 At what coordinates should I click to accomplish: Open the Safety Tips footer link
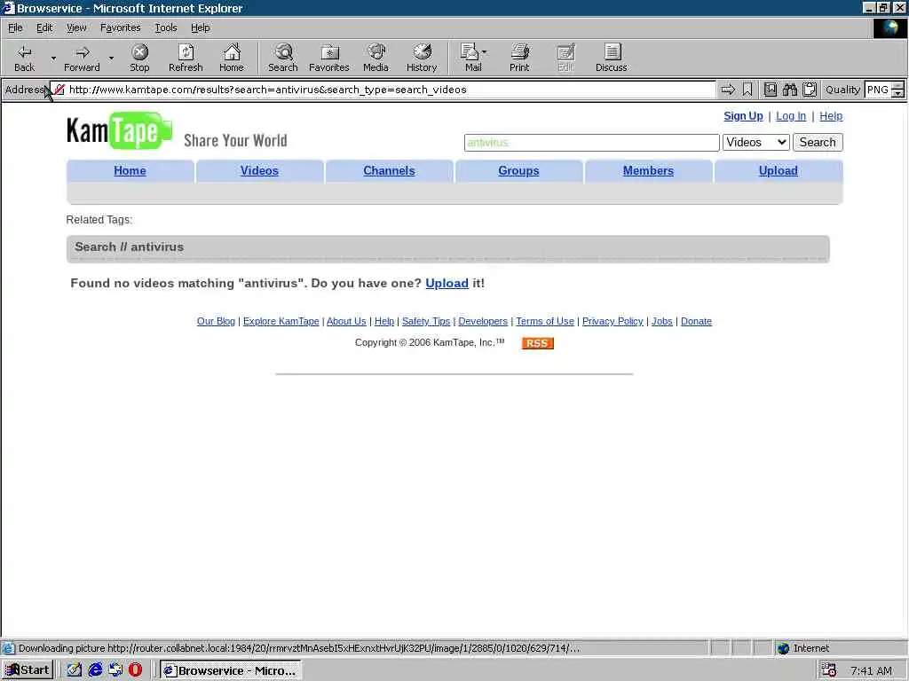click(x=426, y=321)
